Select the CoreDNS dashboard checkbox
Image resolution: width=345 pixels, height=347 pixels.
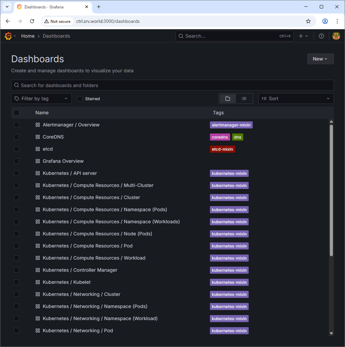17,137
